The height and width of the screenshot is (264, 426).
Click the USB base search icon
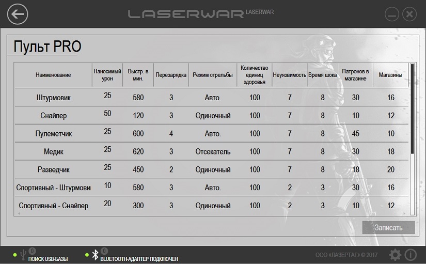[23, 255]
